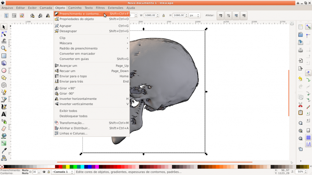Image resolution: width=312 pixels, height=175 pixels.
Task: Pick the black palette swatch
Action: [6, 167]
